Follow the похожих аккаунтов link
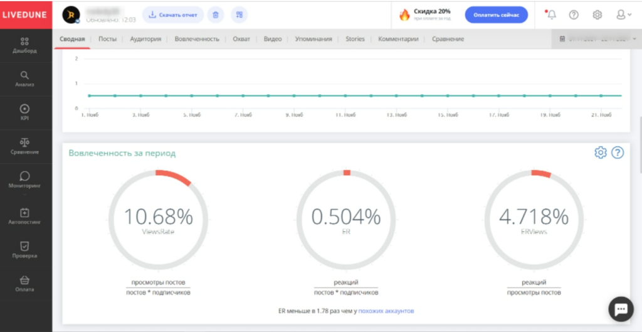The width and height of the screenshot is (642, 332). coord(386,311)
